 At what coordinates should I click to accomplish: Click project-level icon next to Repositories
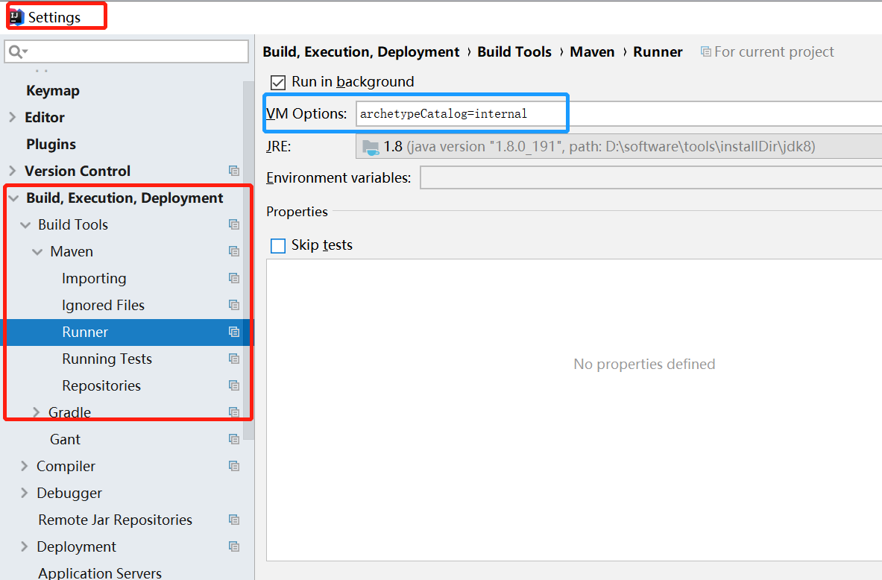(234, 385)
